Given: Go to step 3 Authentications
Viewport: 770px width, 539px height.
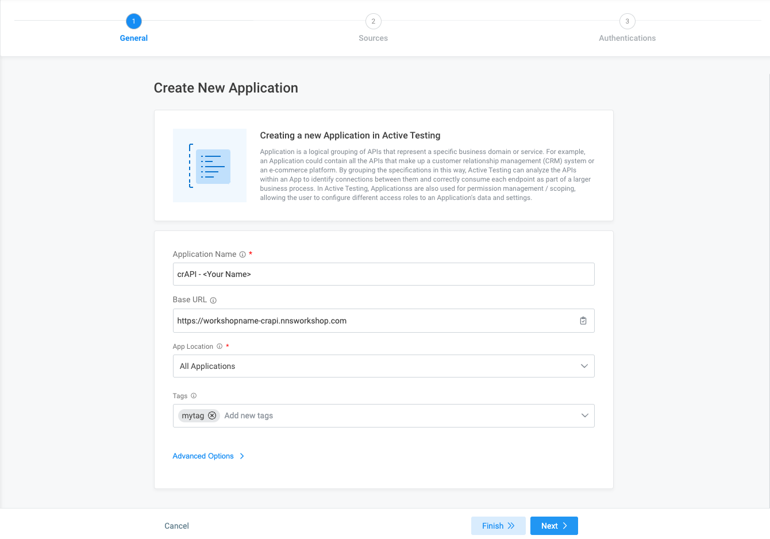Looking at the screenshot, I should 627,28.
